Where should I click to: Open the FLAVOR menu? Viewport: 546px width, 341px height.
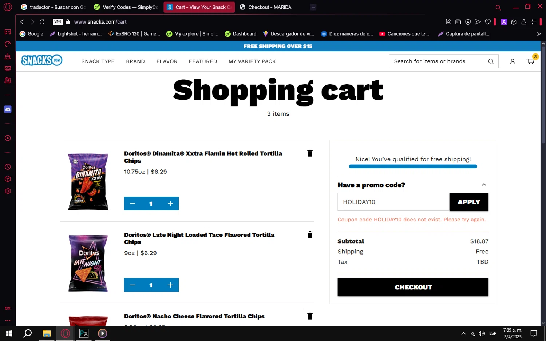click(167, 61)
